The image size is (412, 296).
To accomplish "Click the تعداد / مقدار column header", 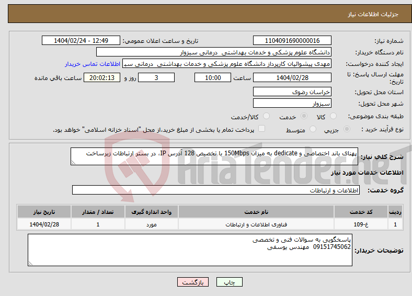I will coord(98,212).
